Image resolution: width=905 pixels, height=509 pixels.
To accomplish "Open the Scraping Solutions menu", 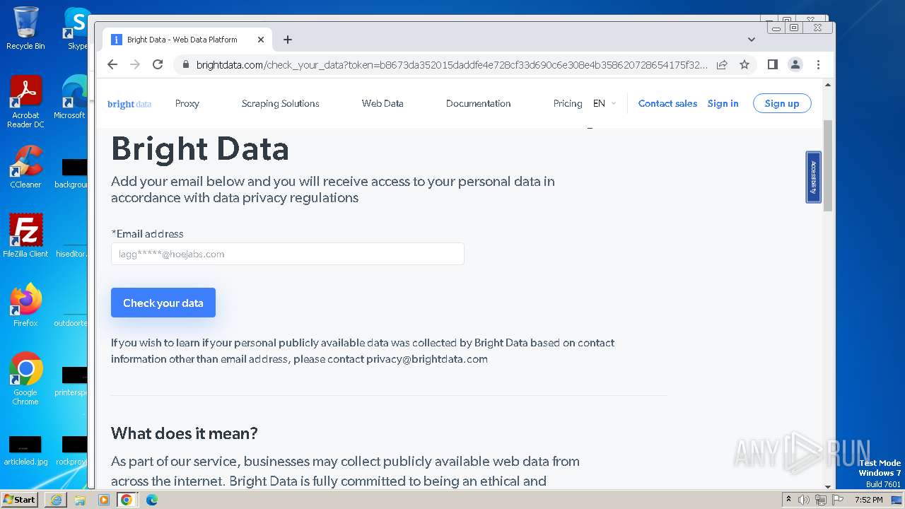I will click(280, 103).
